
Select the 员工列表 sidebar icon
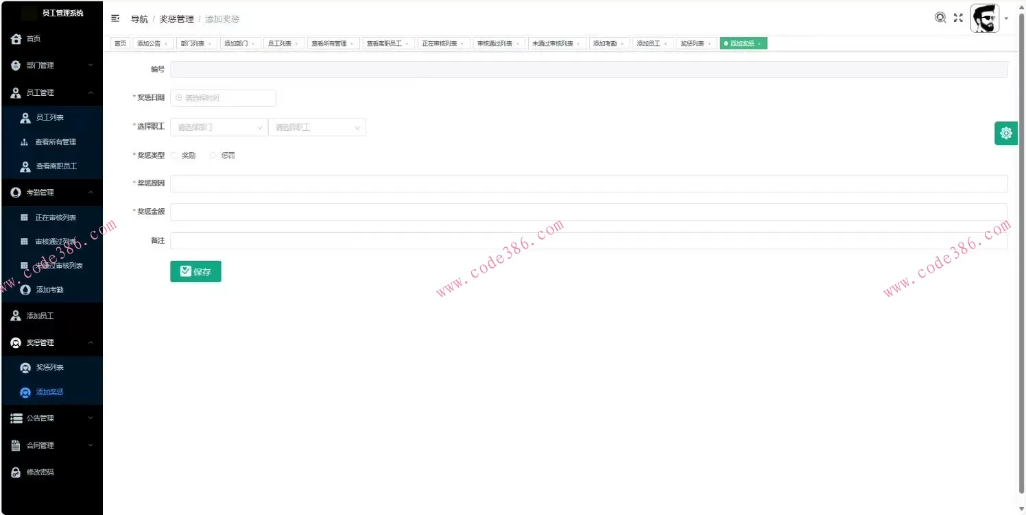point(25,118)
